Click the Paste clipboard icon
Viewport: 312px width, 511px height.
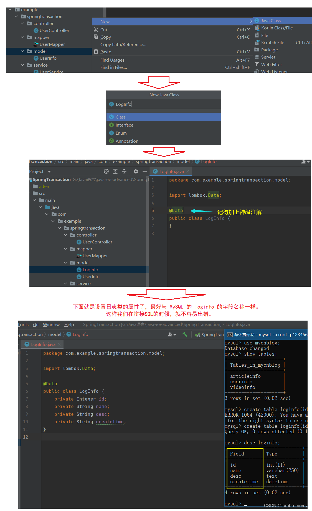coord(96,52)
